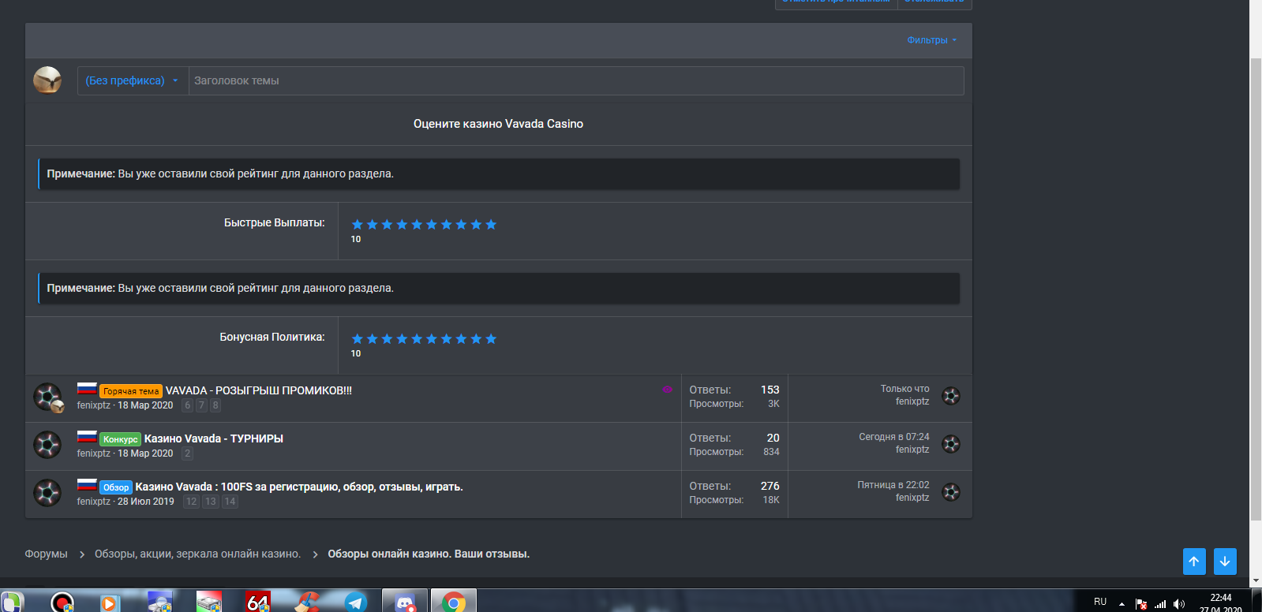Screen dimensions: 1262x612
Task: Switch to Chrome in the taskbar
Action: point(453,603)
